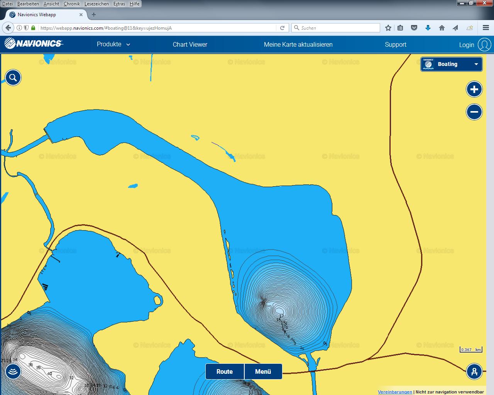
Task: Click the Navionics logo
Action: click(x=33, y=44)
